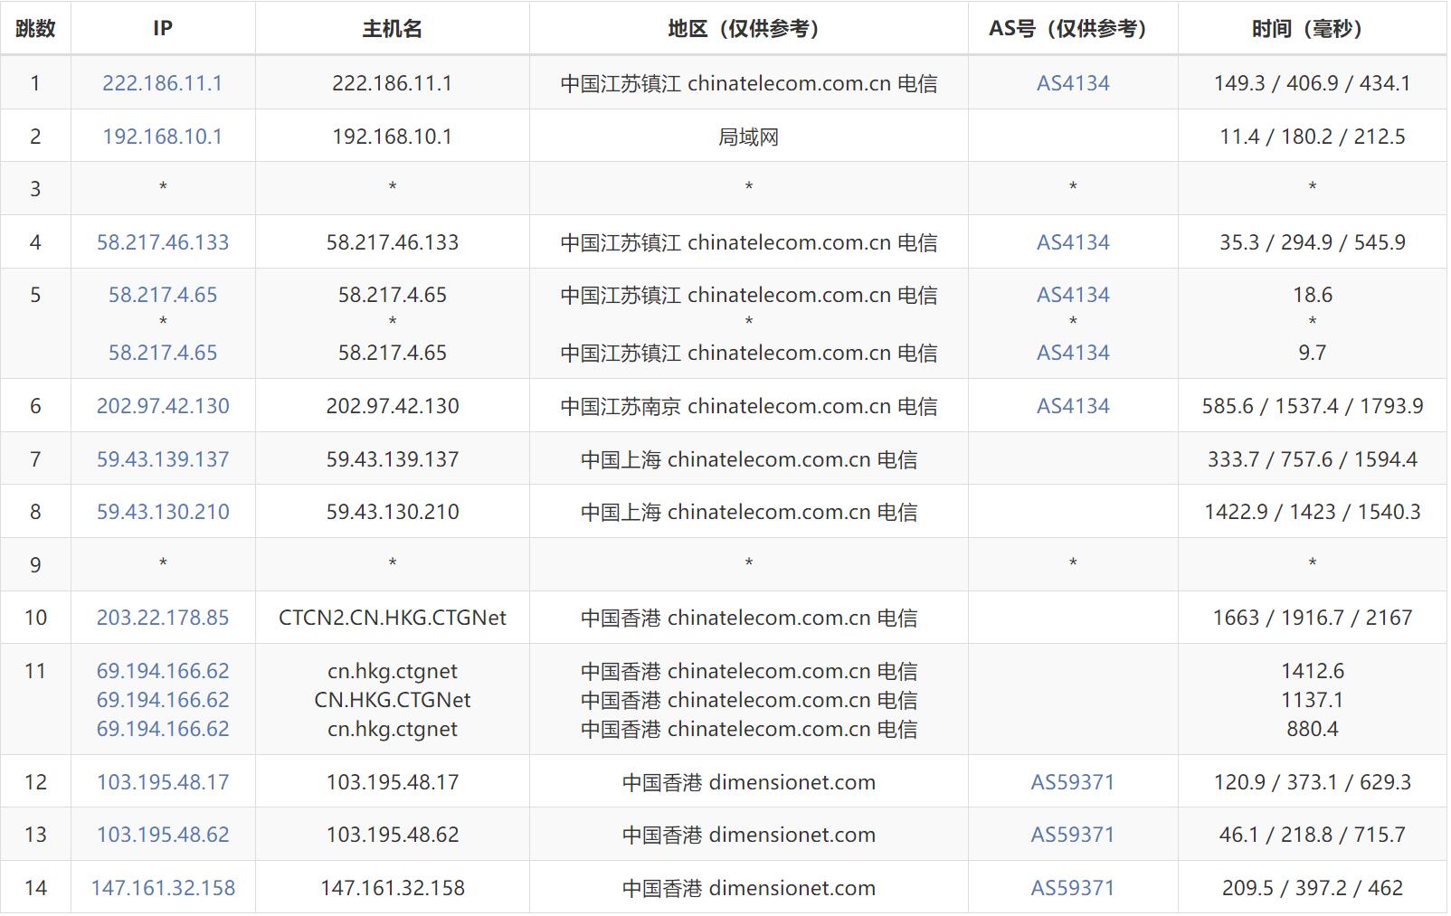Select the 9.7 time value in hop 5
Screen dimensions: 1451x916
tap(1313, 353)
